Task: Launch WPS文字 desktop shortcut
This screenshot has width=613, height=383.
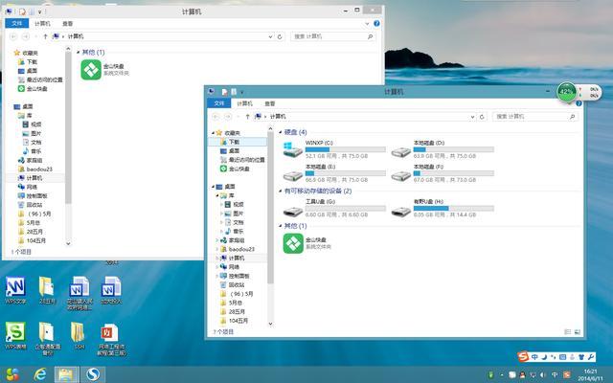Action: click(x=15, y=288)
